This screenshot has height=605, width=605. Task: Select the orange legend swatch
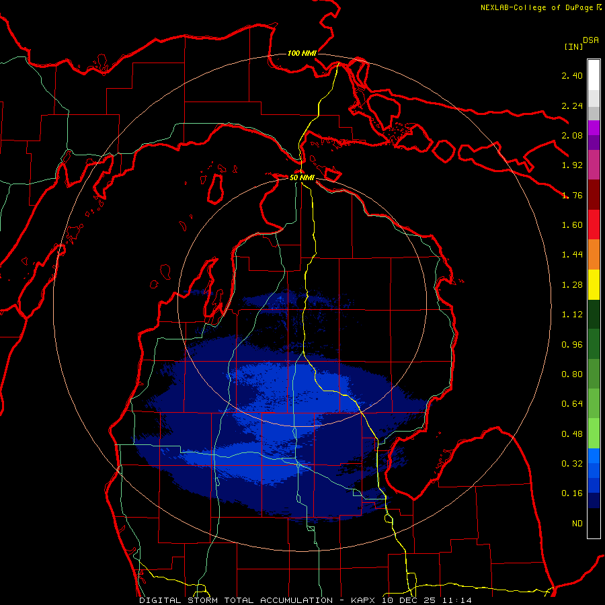click(594, 255)
